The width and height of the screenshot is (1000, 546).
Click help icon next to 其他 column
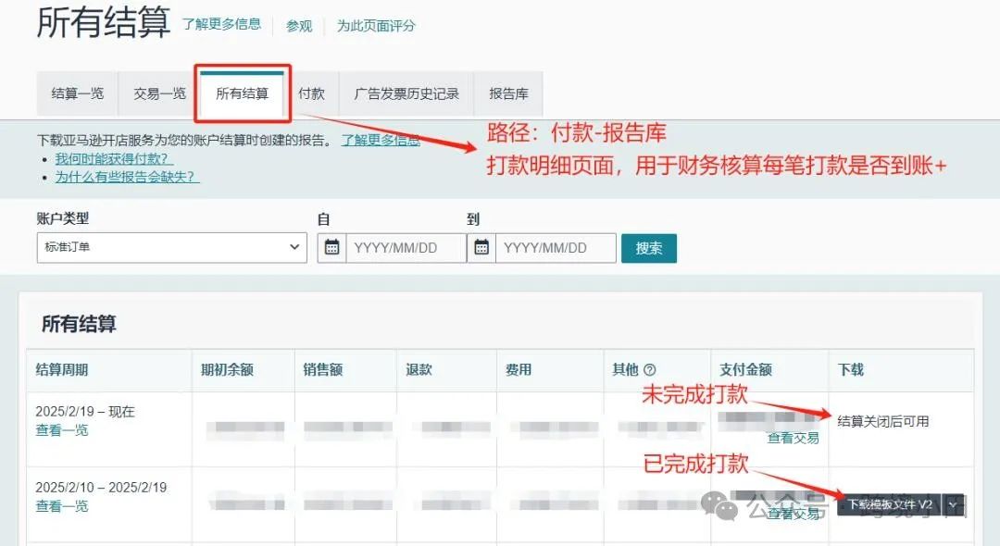tap(650, 369)
